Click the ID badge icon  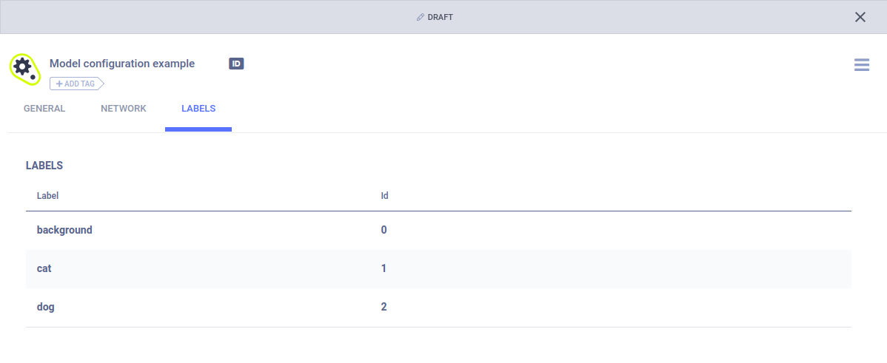click(236, 64)
